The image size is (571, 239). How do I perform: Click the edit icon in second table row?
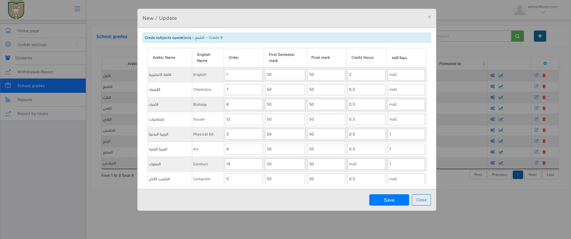(x=536, y=86)
